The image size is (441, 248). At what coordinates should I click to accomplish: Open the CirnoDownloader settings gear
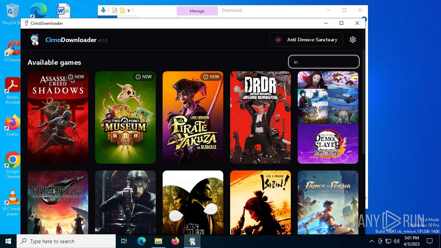352,40
